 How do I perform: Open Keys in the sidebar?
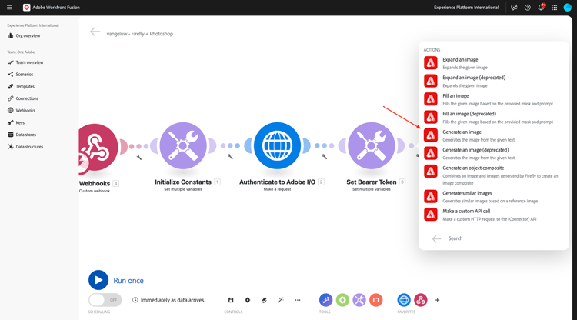pos(16,122)
